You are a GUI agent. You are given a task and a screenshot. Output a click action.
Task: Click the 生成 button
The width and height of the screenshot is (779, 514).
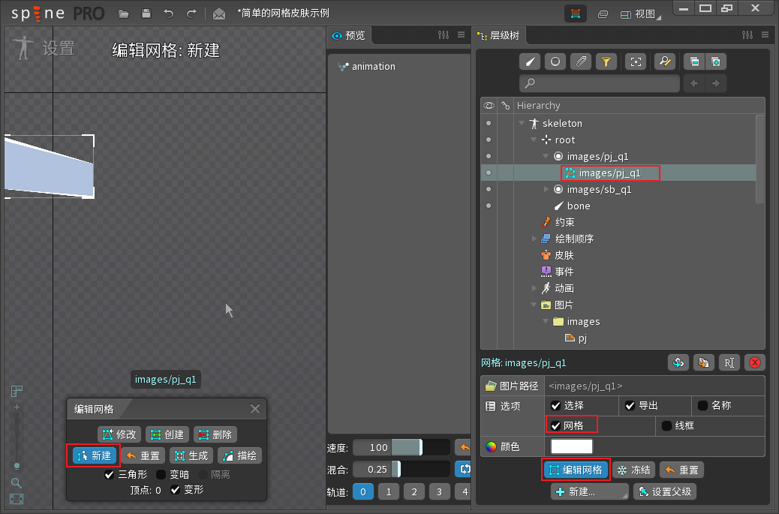click(x=191, y=455)
